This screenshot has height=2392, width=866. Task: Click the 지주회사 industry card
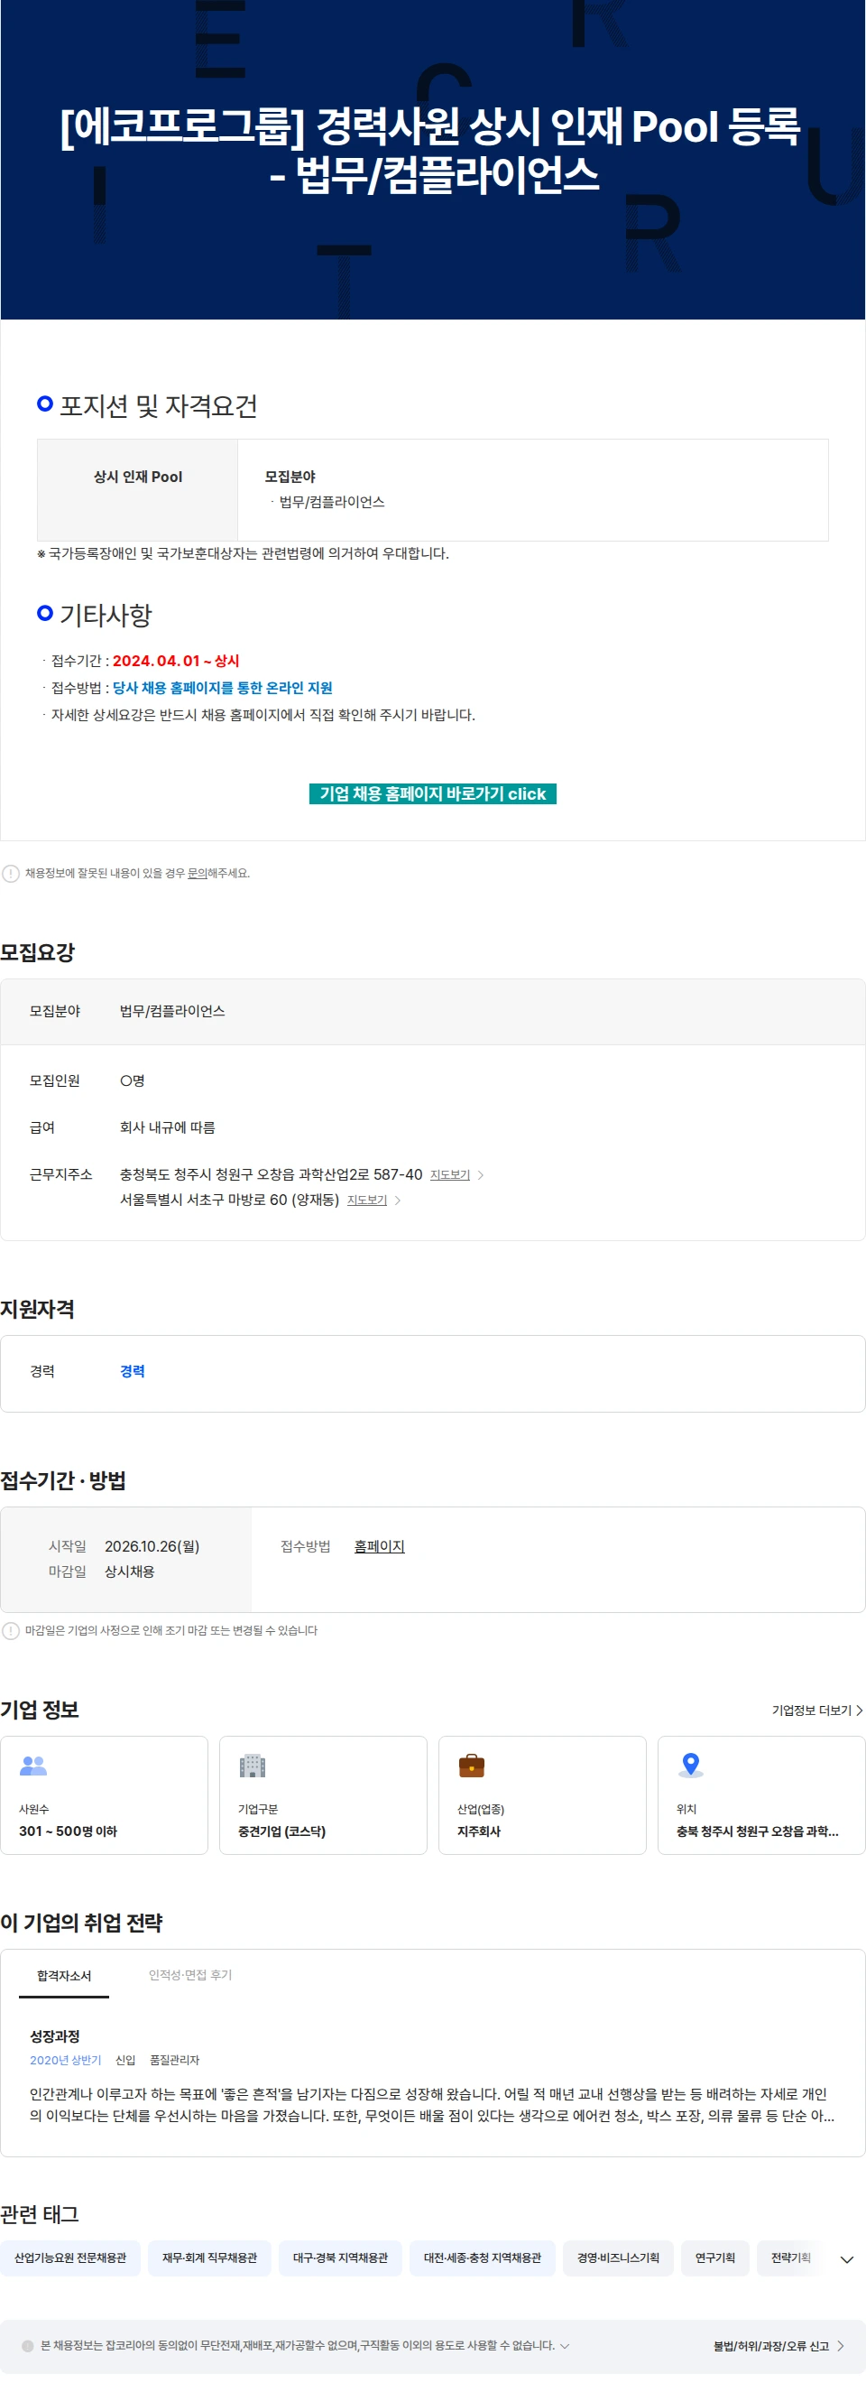coord(542,1795)
